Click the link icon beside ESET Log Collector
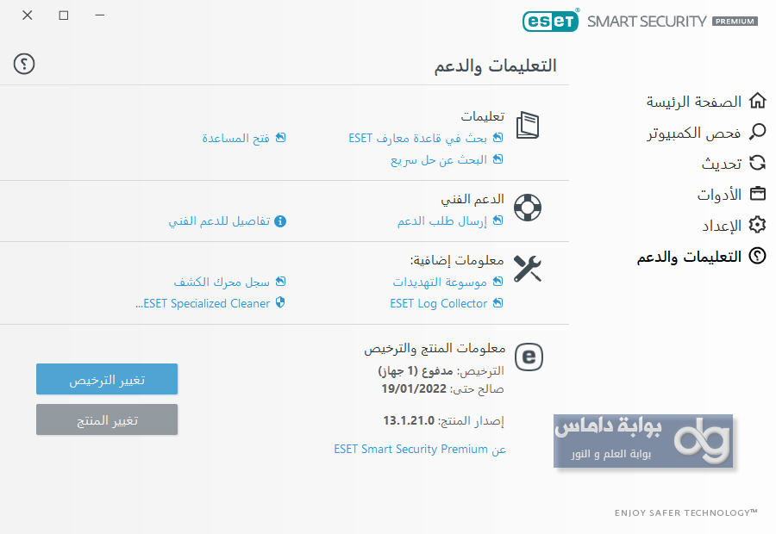 (x=498, y=302)
